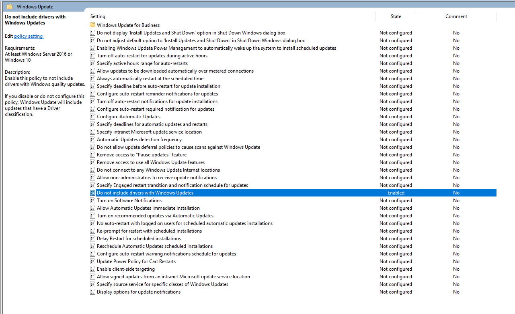Select the 'Display options for update notifications' policy name
The height and width of the screenshot is (314, 515).
[139, 292]
